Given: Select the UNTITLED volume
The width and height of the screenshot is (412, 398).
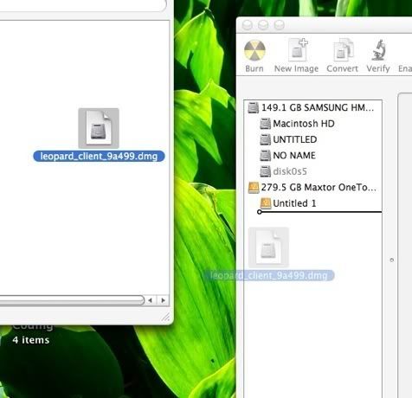Looking at the screenshot, I should pos(313,139).
